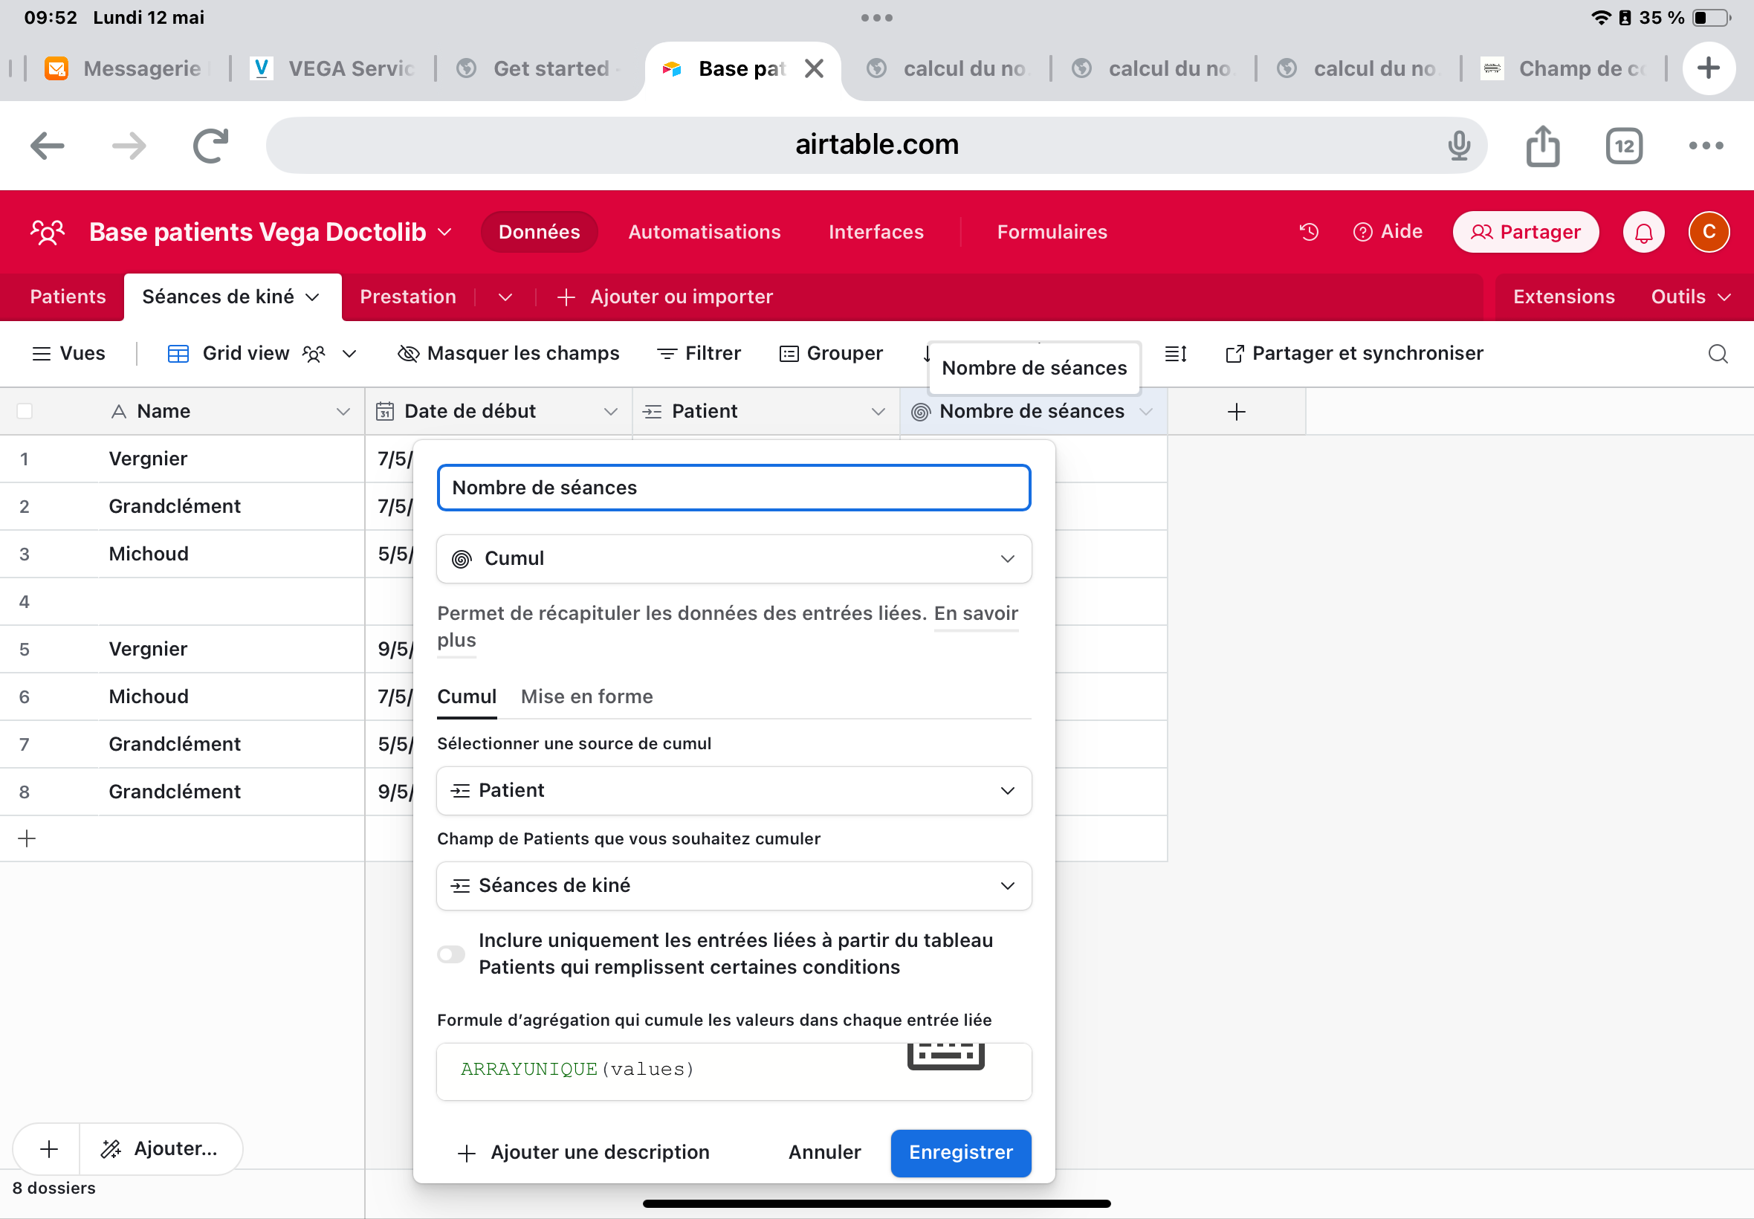
Task: Switch to Automatisations
Action: [x=704, y=231]
